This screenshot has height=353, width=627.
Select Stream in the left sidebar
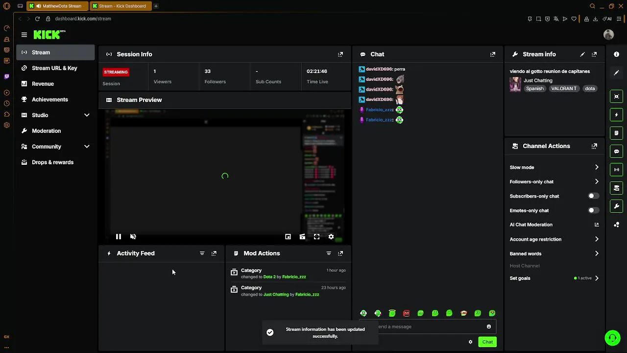55,52
